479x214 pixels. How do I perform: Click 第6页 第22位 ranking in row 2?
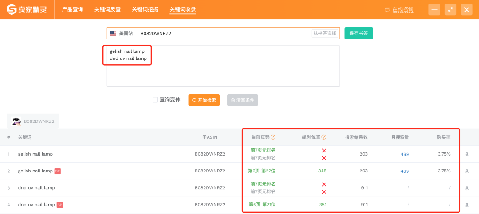262,171
